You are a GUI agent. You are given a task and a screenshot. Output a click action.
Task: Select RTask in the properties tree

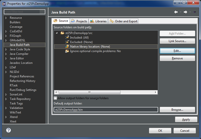(14, 85)
